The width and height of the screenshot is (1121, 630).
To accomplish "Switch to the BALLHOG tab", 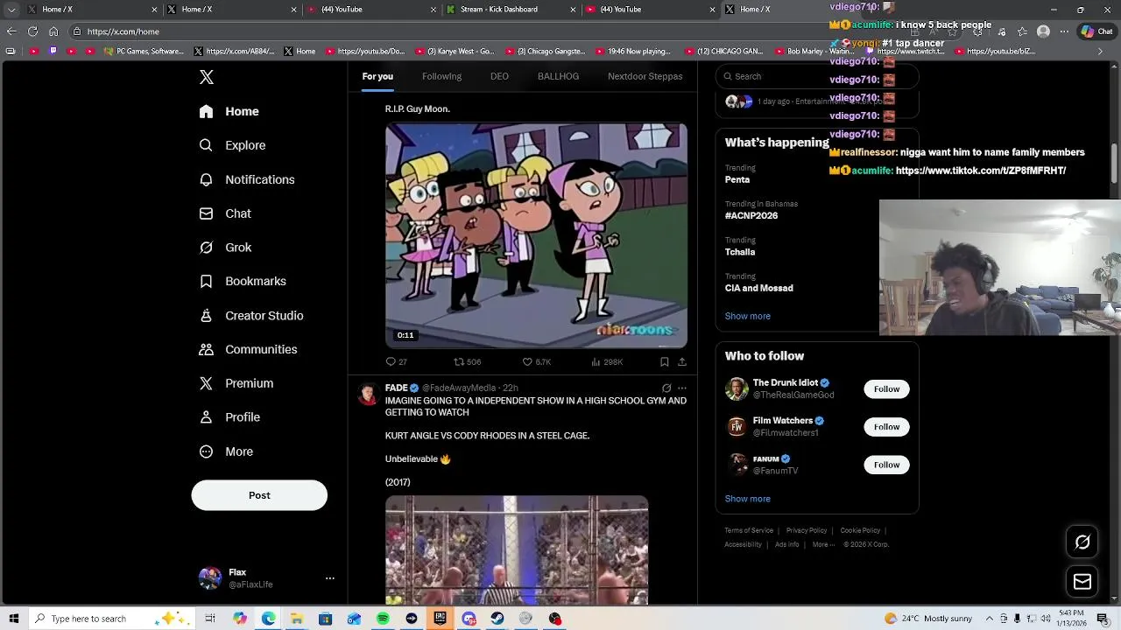I will [x=558, y=76].
